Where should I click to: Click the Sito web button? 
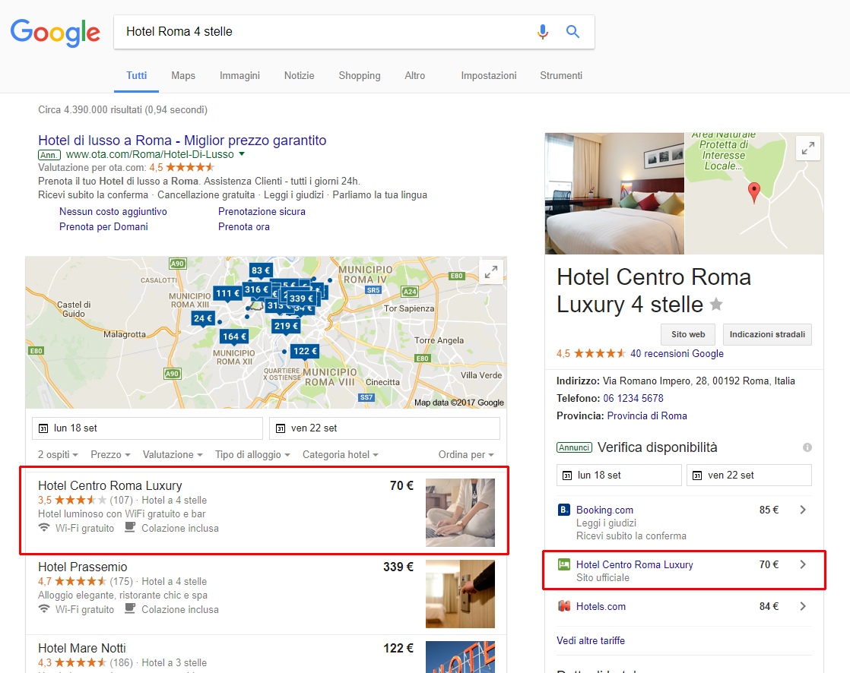(x=688, y=335)
